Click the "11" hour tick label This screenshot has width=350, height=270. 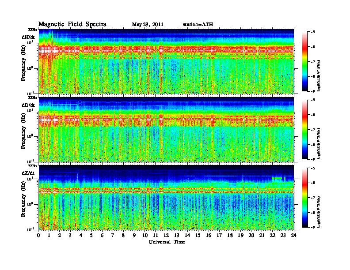pyautogui.click(x=156, y=236)
